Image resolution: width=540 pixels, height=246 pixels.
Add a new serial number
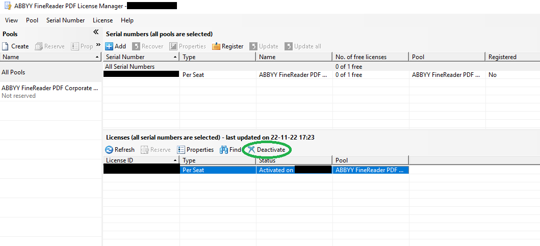click(x=116, y=46)
